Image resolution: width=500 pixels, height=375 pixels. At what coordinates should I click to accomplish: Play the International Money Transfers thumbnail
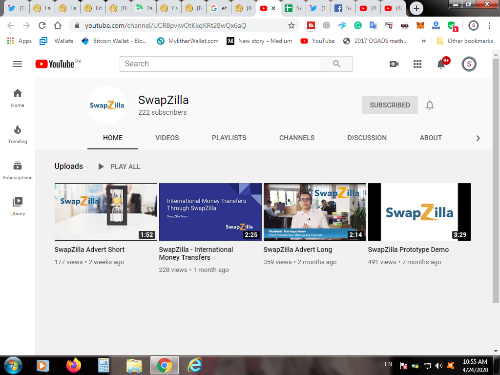click(x=210, y=212)
